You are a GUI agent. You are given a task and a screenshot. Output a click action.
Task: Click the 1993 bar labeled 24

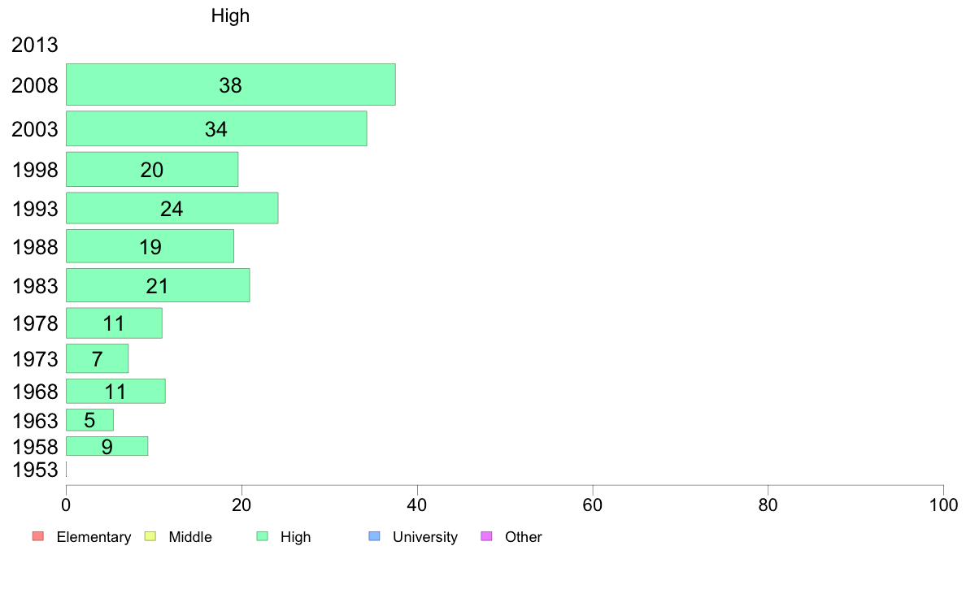tap(172, 208)
